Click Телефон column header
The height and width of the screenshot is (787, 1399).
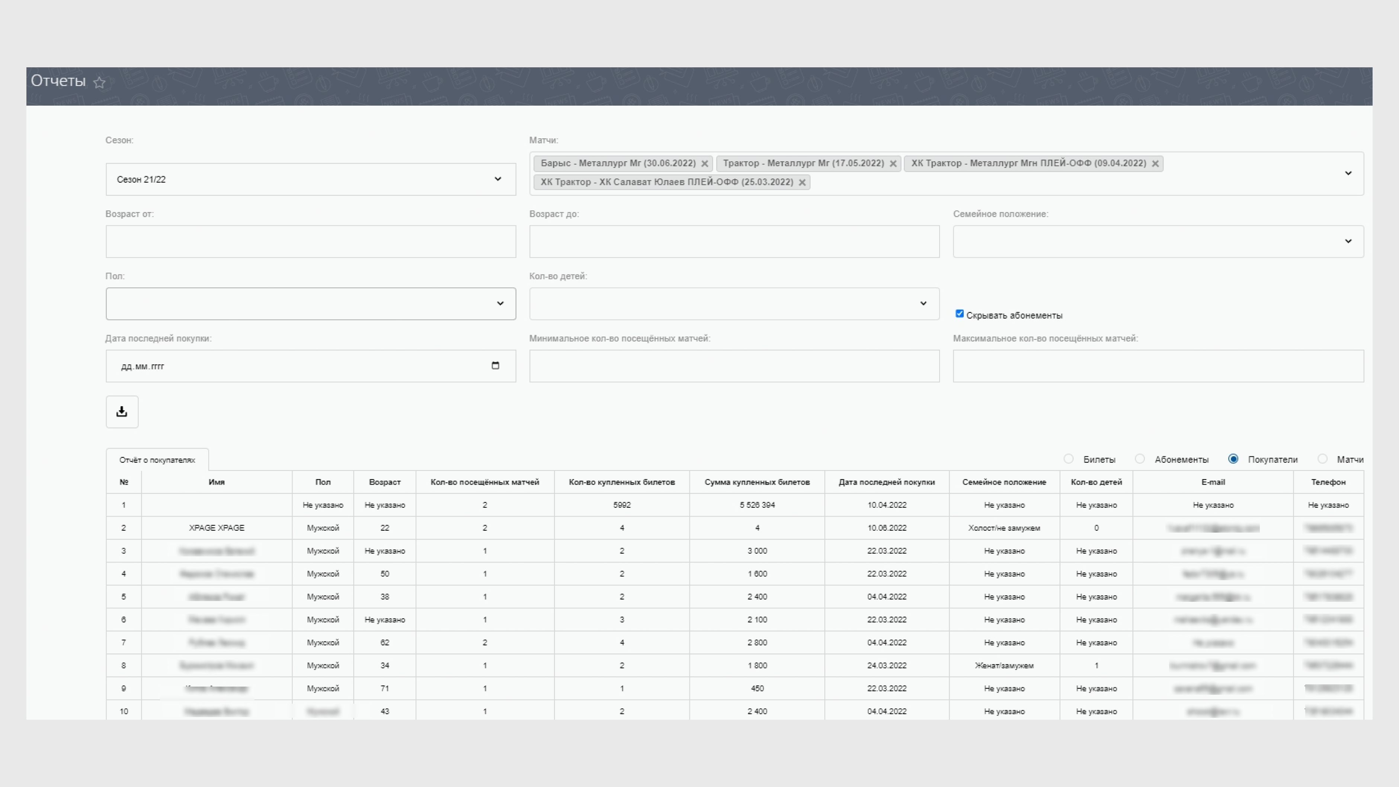[x=1328, y=482]
